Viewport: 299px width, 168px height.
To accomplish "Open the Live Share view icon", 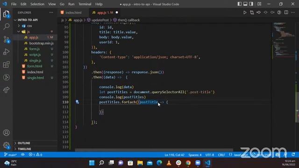I will tap(6, 90).
